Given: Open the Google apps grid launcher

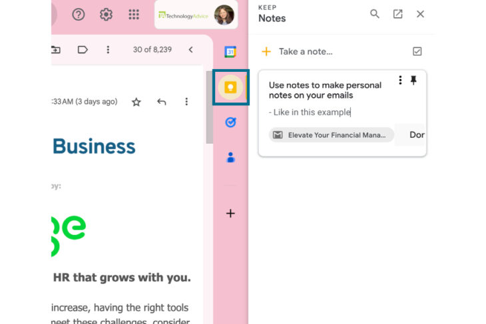Looking at the screenshot, I should 134,14.
